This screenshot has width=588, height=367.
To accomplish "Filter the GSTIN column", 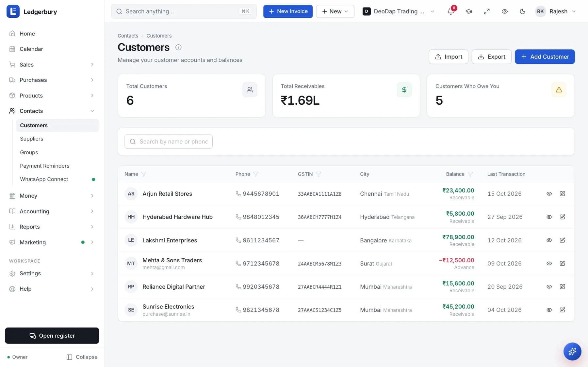I will click(x=318, y=174).
